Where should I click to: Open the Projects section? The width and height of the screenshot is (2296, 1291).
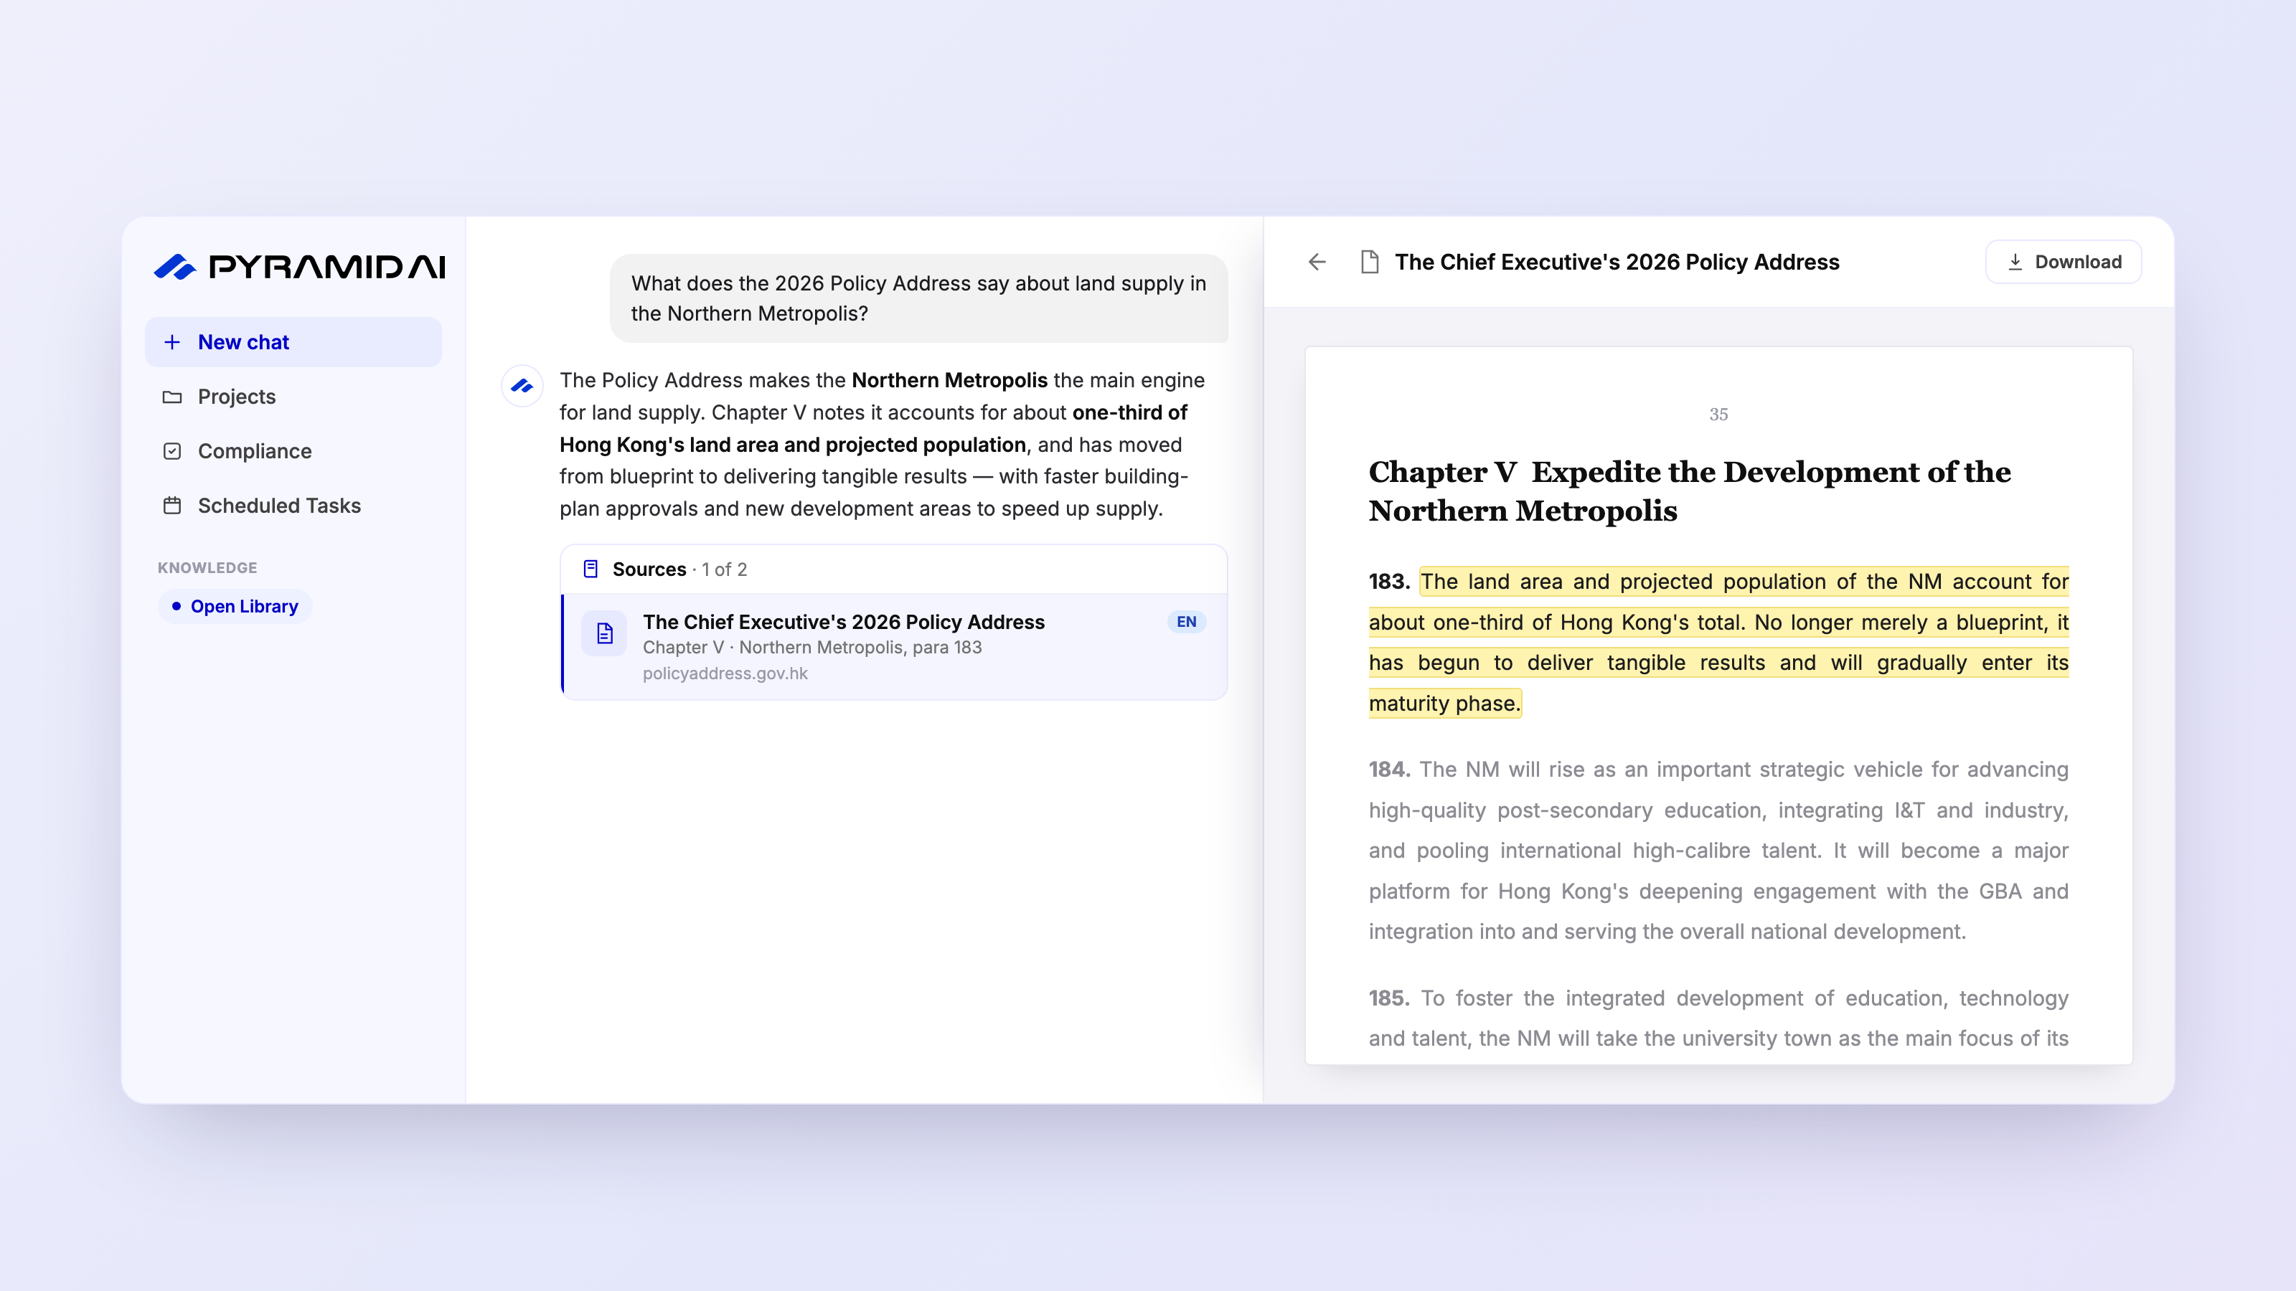coord(293,397)
